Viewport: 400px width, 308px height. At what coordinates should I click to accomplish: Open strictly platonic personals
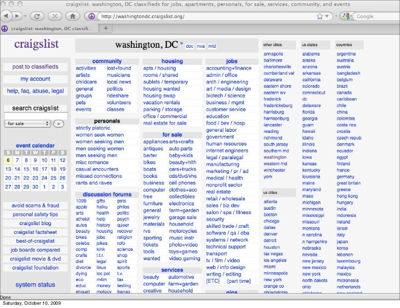click(93, 128)
